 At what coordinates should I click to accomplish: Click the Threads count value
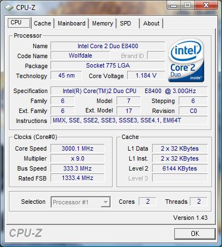(199, 202)
